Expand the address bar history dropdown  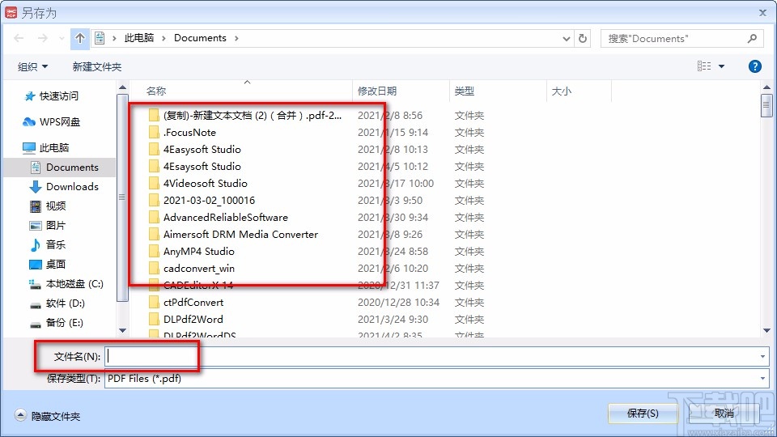567,38
